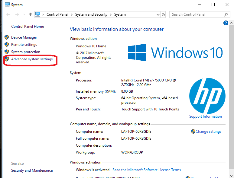234x178 pixels.
Task: Click the search magnifier icon
Action: (x=226, y=14)
